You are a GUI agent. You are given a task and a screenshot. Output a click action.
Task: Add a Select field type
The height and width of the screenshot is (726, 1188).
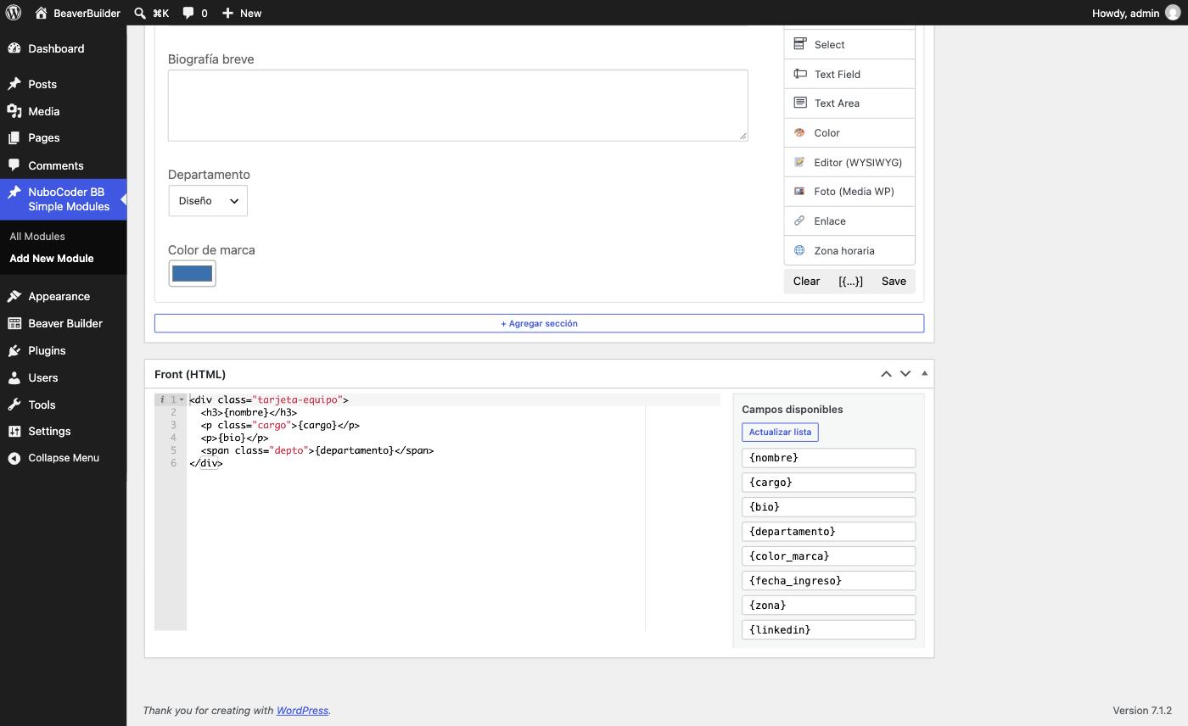tap(849, 44)
